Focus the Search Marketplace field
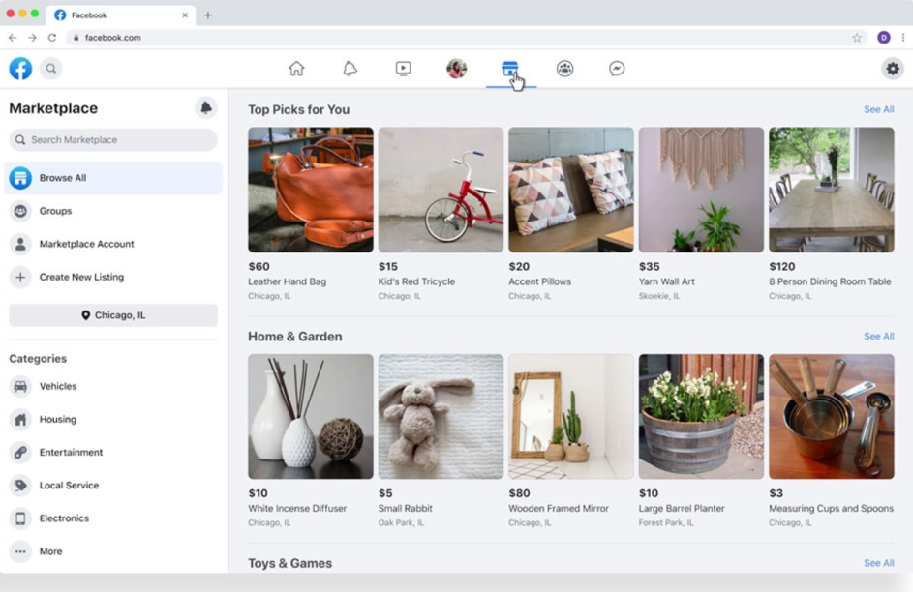 tap(113, 139)
